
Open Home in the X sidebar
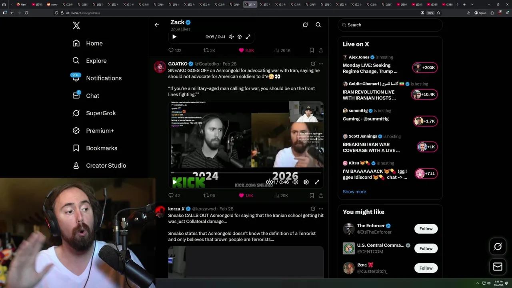pyautogui.click(x=88, y=43)
